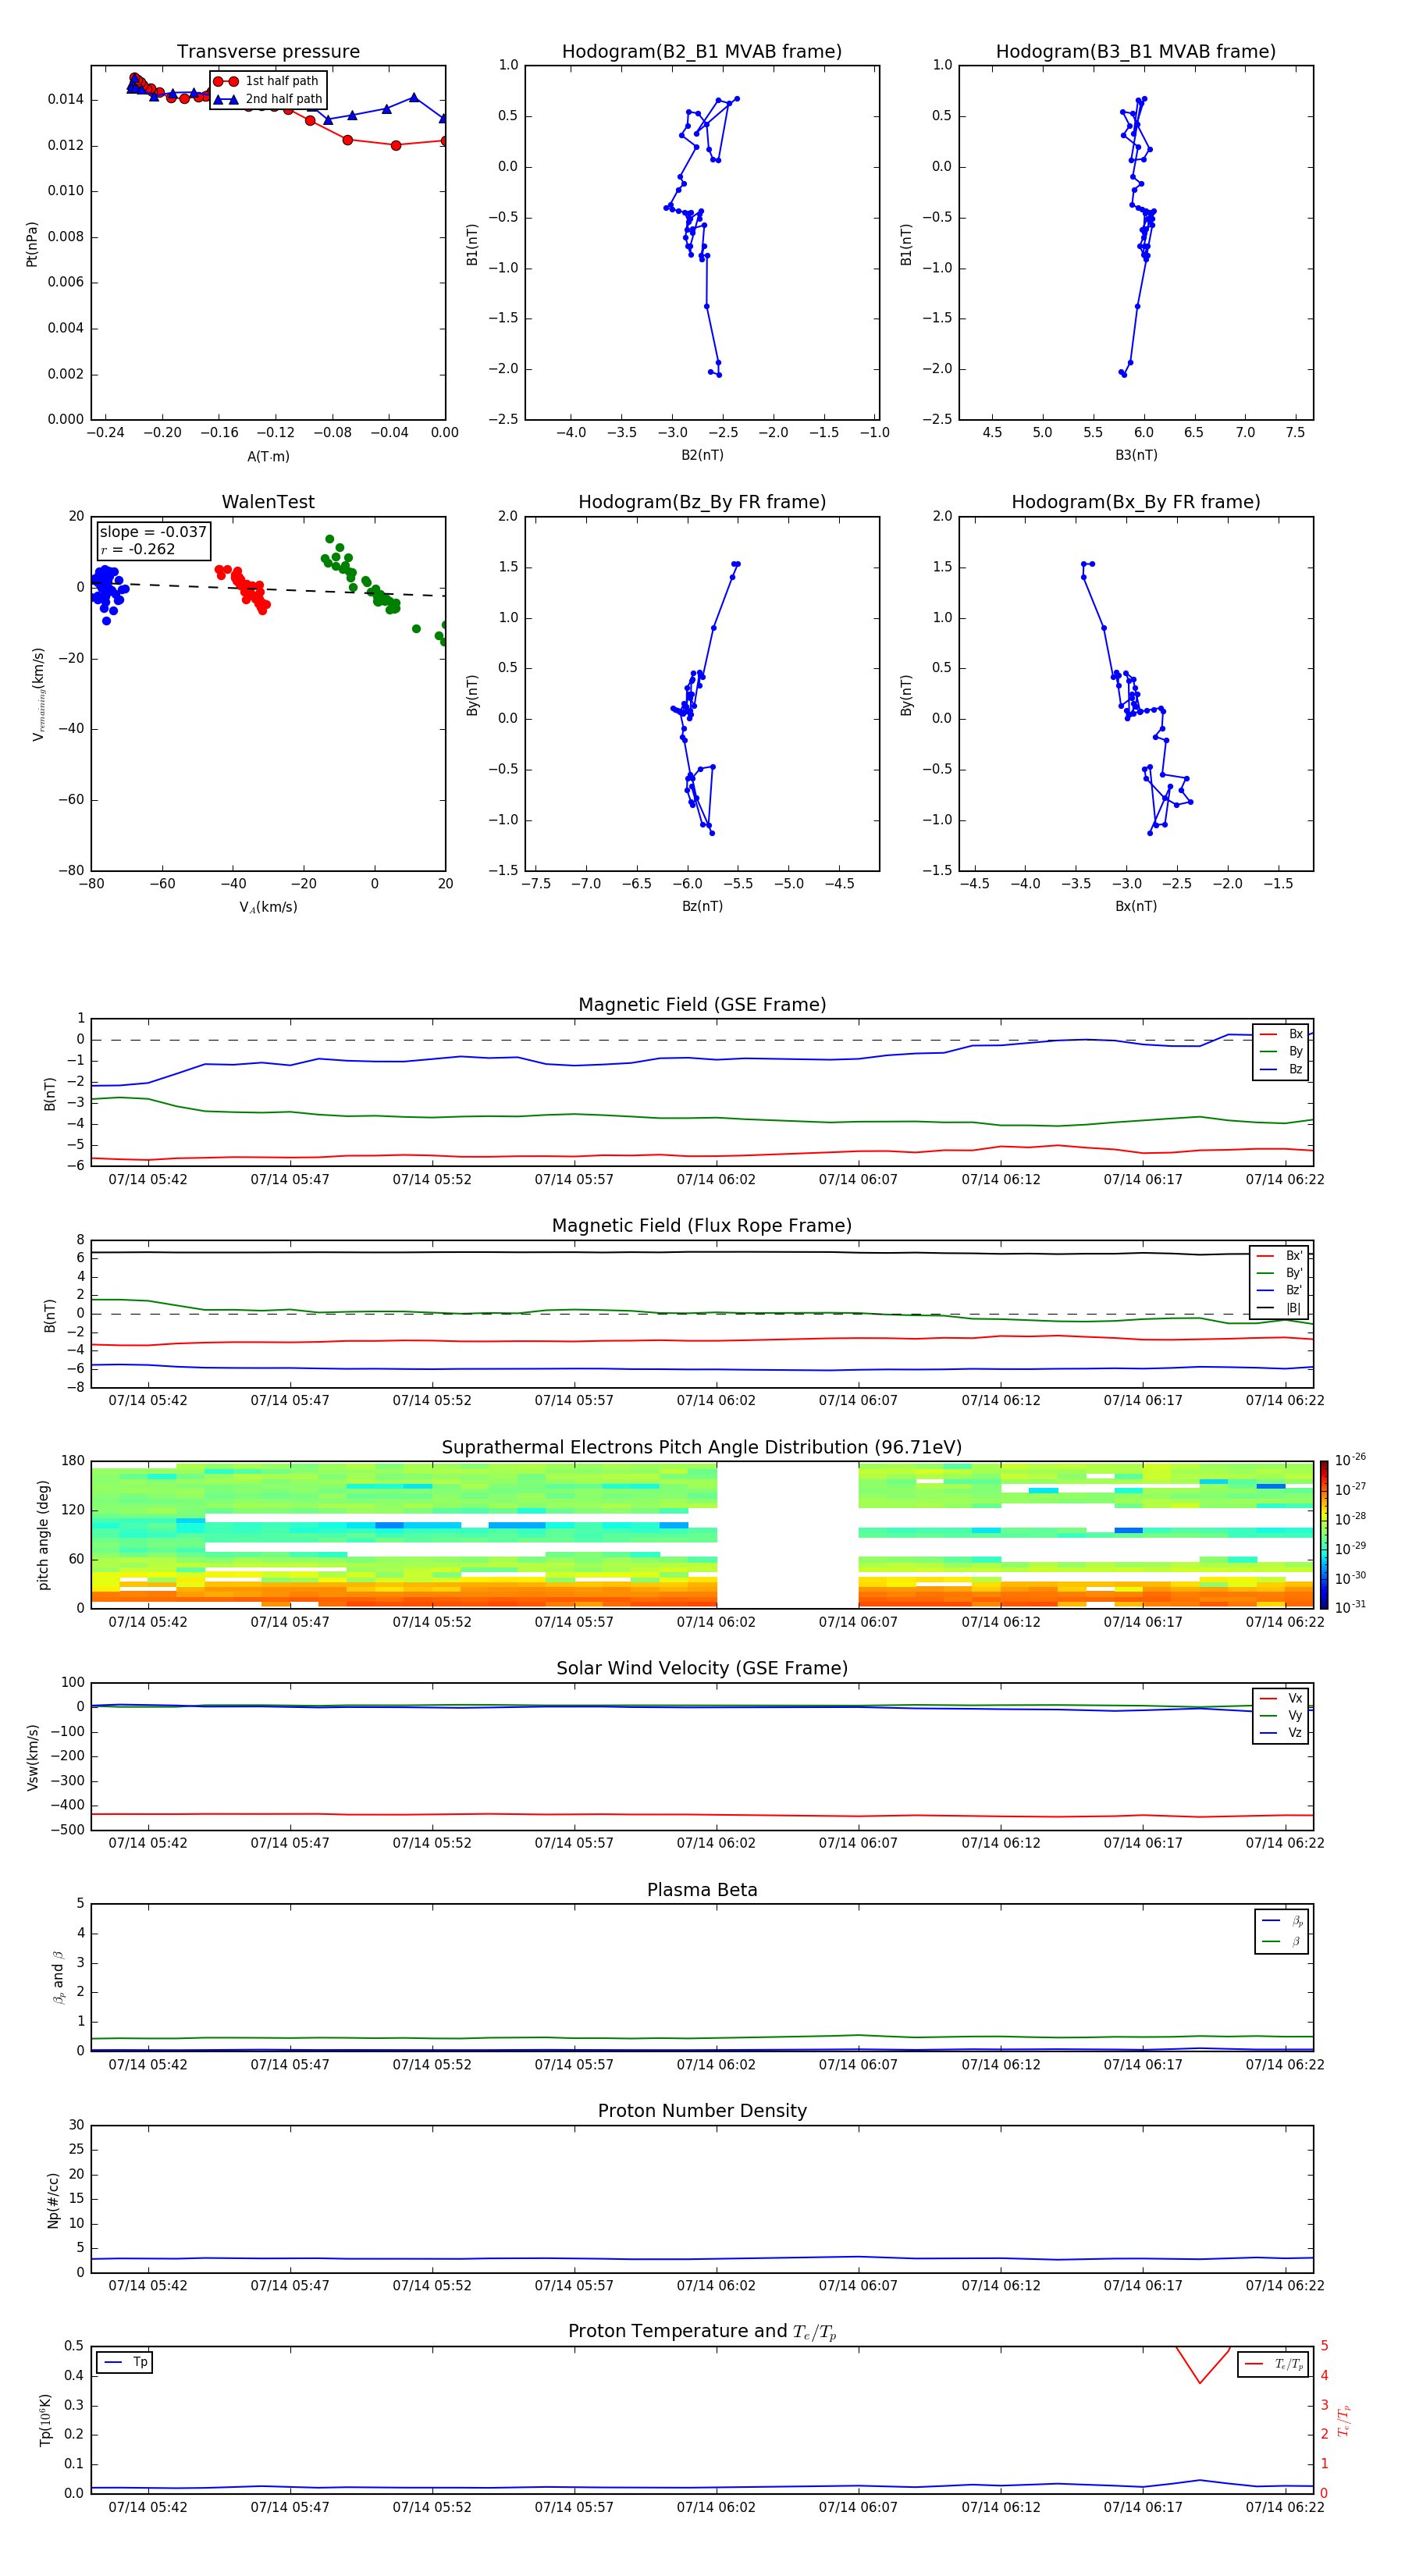This screenshot has height=2576, width=1405.
Task: Click the "A(T·m)" axis label
Action: [268, 457]
